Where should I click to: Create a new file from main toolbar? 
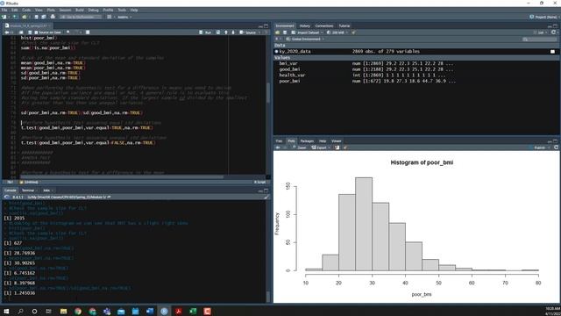[x=4, y=17]
